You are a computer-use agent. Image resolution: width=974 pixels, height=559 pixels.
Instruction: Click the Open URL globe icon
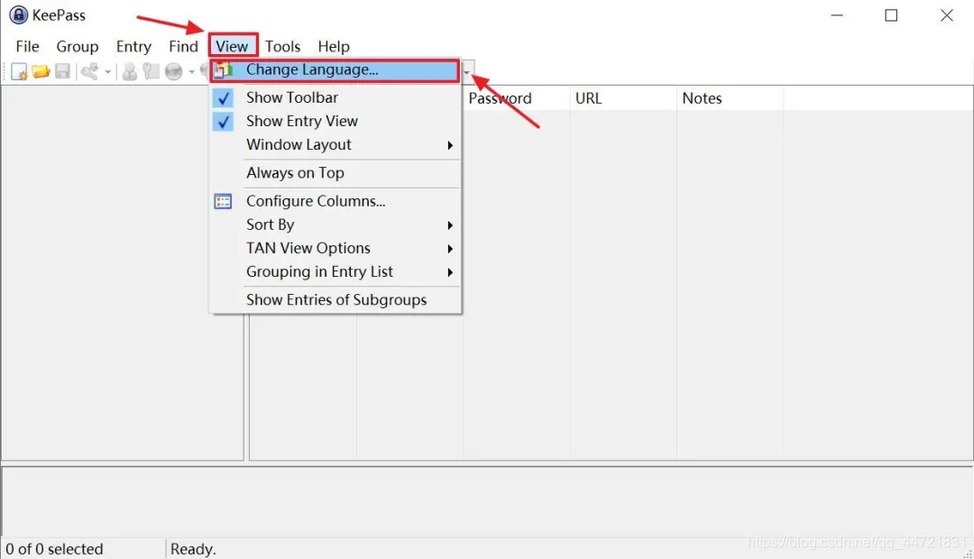click(174, 72)
